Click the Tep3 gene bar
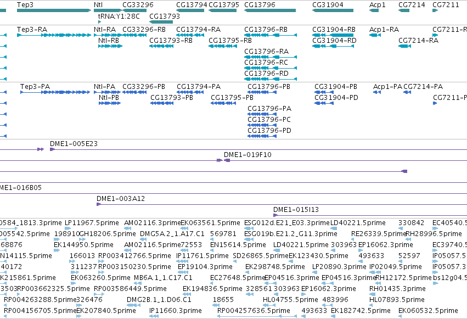 pos(54,10)
